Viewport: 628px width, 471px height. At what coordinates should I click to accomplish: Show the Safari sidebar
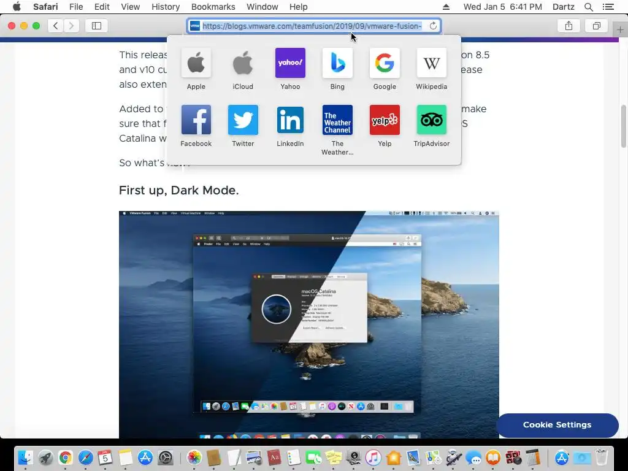[x=96, y=26]
